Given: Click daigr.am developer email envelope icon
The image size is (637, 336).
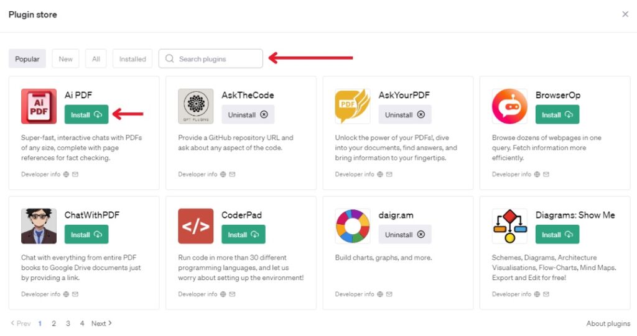Looking at the screenshot, I should coord(389,294).
